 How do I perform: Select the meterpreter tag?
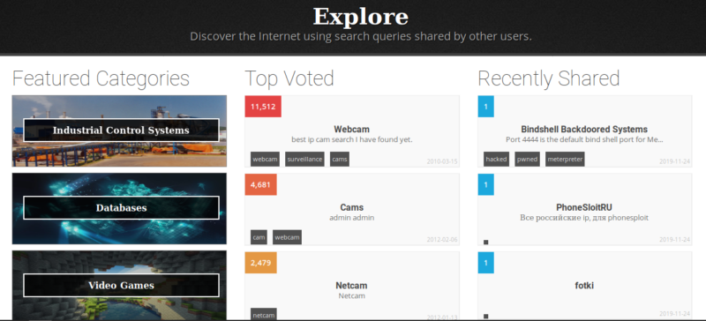(565, 160)
